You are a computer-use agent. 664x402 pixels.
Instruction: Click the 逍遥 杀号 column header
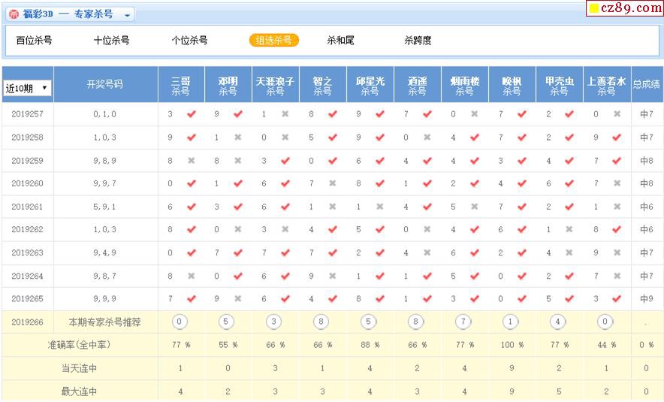coord(417,86)
